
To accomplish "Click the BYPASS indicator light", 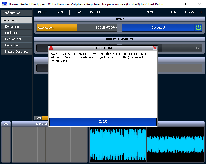I will click(201, 12).
